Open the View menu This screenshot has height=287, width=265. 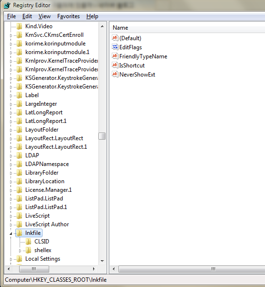(x=44, y=16)
